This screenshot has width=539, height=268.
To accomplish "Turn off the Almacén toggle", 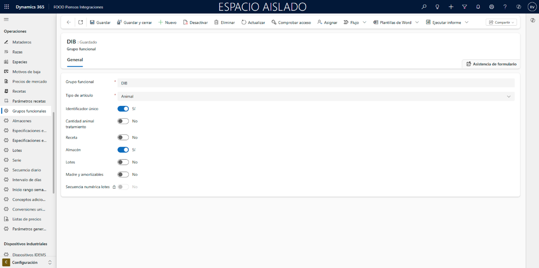I will point(123,150).
